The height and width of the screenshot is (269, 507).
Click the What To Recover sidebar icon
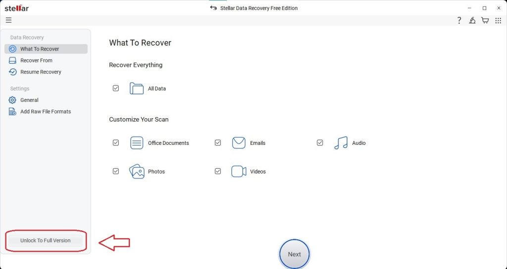pos(12,49)
